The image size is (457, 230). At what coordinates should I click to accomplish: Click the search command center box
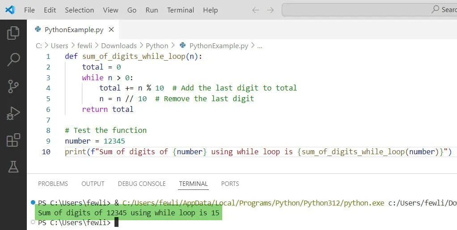click(369, 10)
